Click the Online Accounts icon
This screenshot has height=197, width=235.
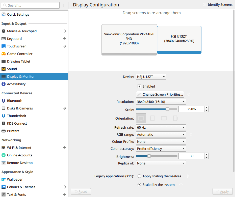tap(4, 155)
